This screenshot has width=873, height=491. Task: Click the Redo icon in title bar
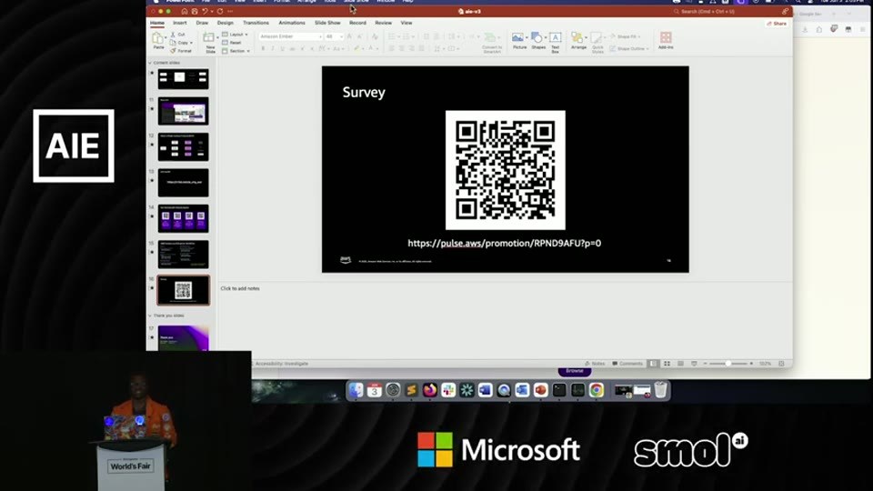click(x=220, y=11)
